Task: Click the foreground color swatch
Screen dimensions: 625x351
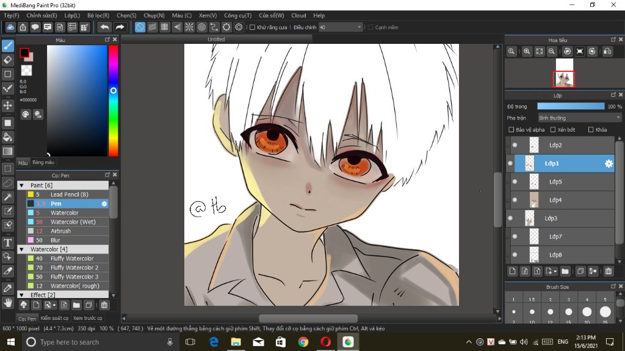Action: [x=24, y=52]
